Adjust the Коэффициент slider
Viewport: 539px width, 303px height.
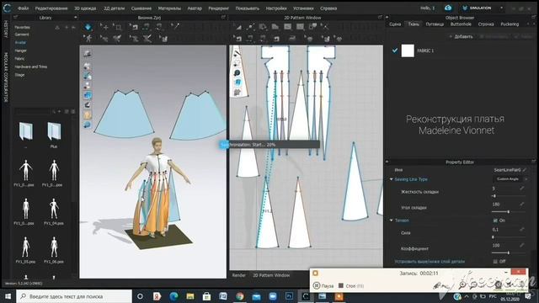coord(508,252)
